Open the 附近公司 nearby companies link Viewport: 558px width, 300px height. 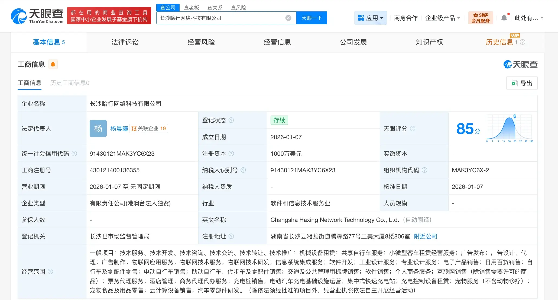(x=425, y=236)
